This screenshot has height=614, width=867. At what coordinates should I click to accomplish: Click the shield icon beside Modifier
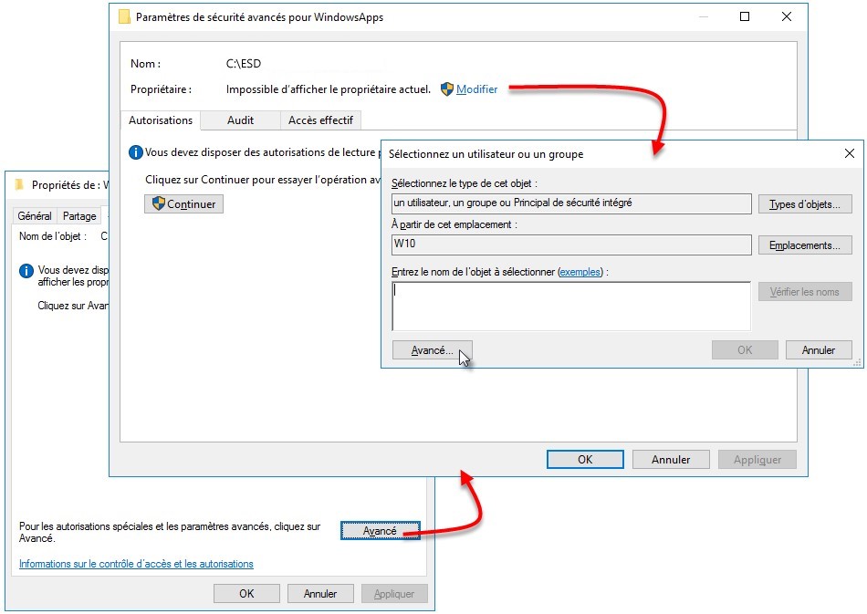click(x=447, y=89)
